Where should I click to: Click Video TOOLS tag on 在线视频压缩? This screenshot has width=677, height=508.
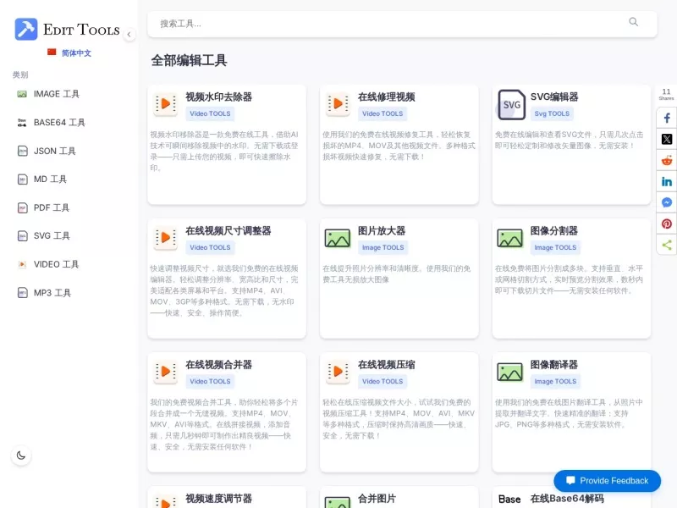[383, 382]
